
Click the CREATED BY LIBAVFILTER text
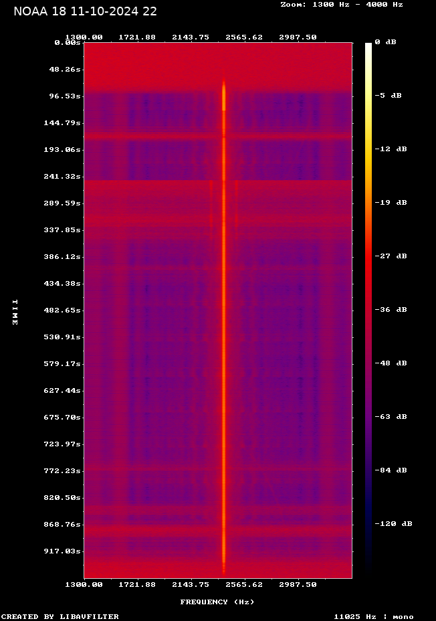pos(60,616)
